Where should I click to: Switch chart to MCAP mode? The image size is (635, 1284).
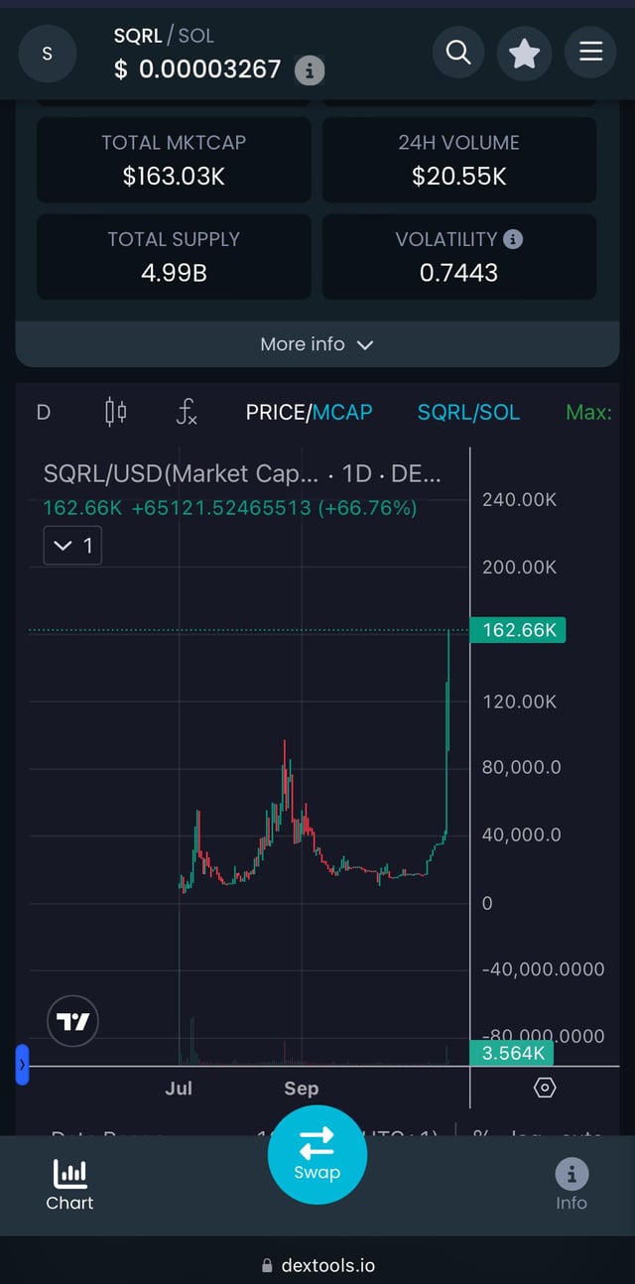pos(343,412)
